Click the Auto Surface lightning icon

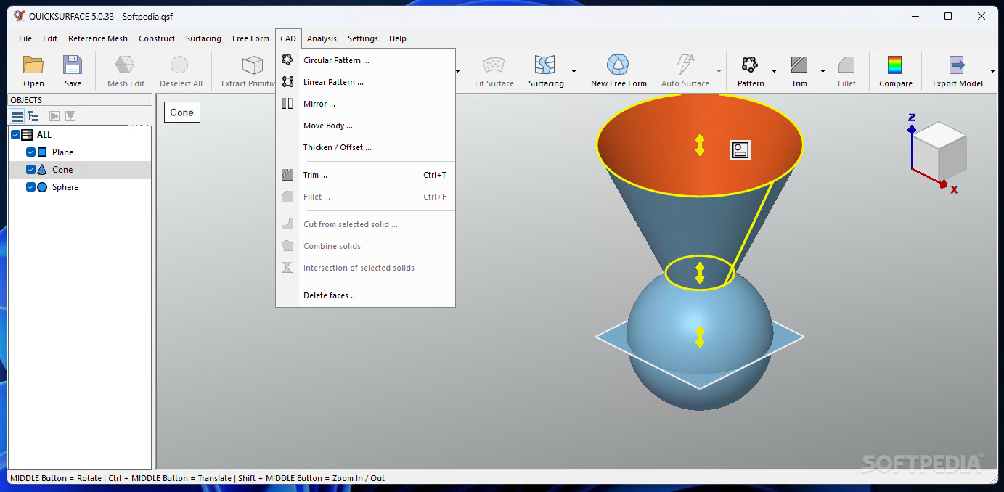[685, 65]
